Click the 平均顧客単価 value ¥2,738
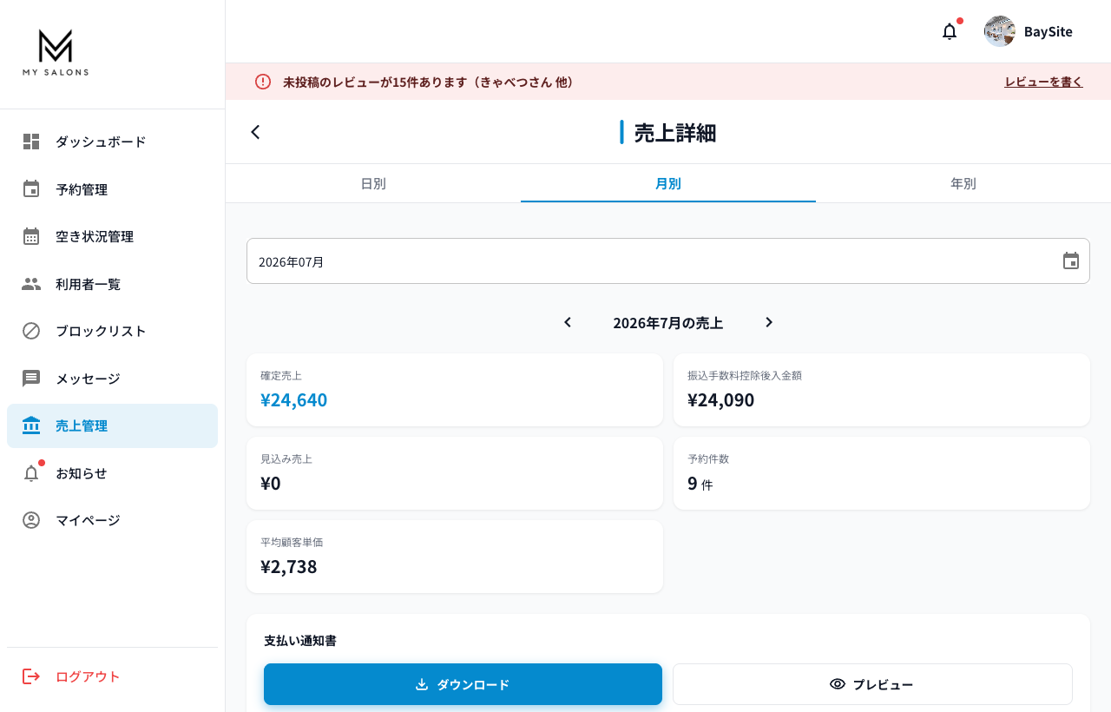 point(289,566)
